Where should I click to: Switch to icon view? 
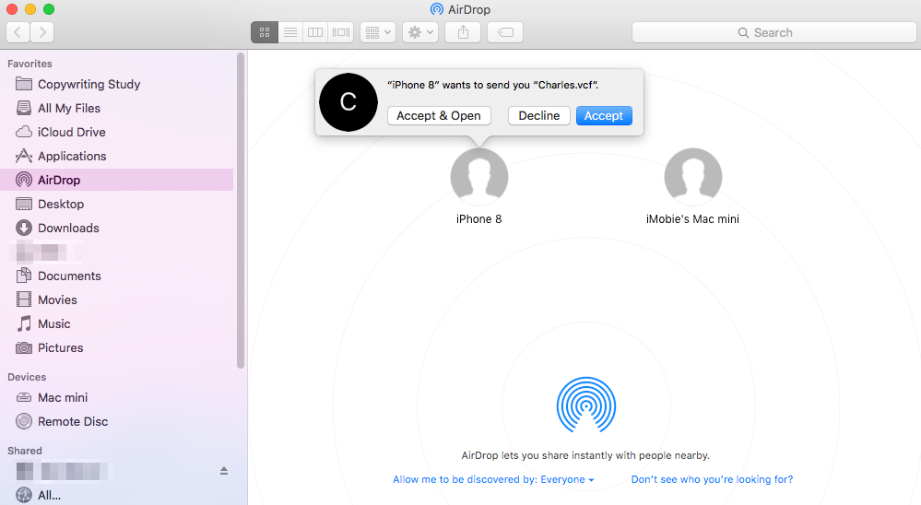[x=265, y=32]
